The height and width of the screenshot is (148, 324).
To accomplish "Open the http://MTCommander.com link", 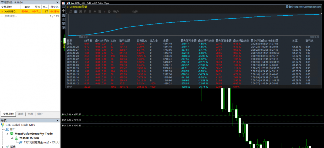I will pos(307,7).
